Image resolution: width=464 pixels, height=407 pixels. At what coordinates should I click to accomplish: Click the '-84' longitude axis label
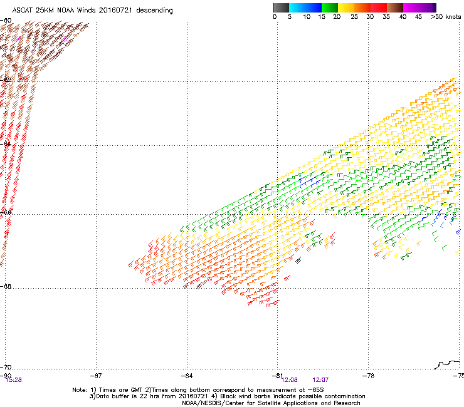pyautogui.click(x=187, y=376)
